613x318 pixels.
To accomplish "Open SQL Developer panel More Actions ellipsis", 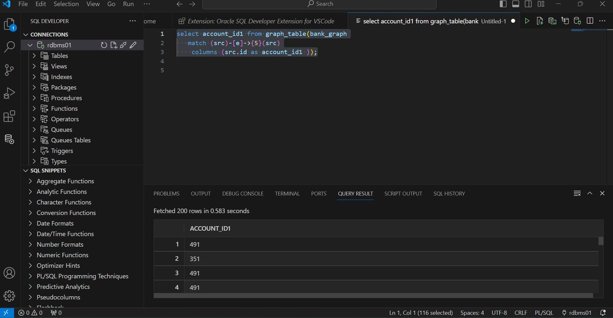I will tap(133, 21).
